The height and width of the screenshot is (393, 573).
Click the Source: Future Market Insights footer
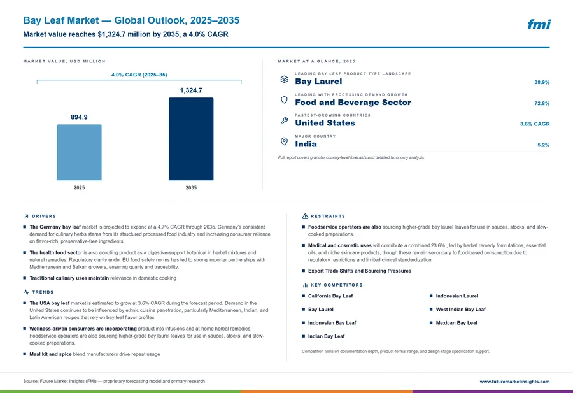tap(114, 381)
